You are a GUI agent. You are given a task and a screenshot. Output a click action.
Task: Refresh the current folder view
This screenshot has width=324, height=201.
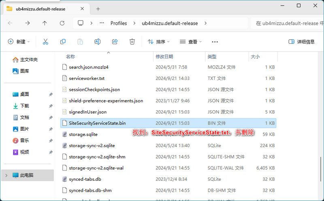62,23
